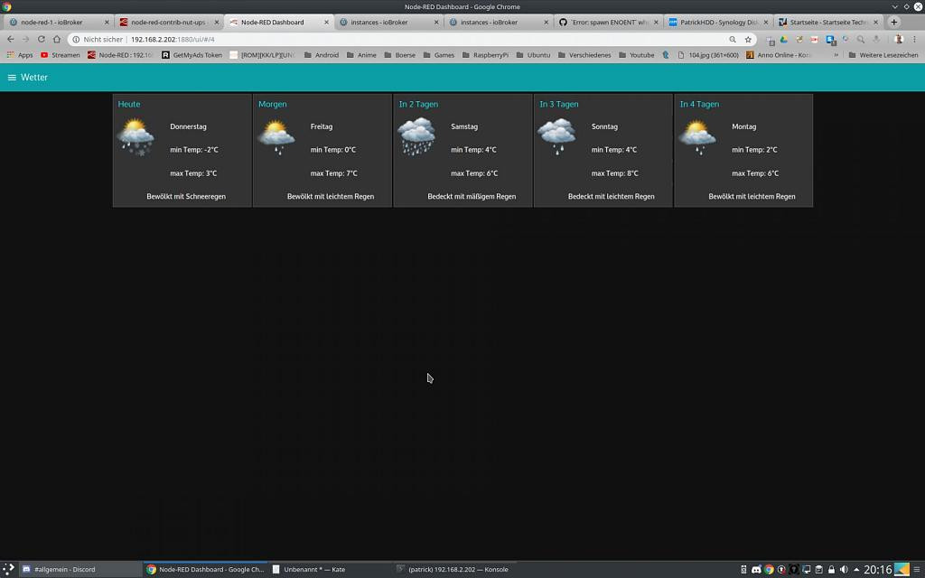925x578 pixels.
Task: Close the Node-RED Dashboard tab
Action: pyautogui.click(x=326, y=22)
